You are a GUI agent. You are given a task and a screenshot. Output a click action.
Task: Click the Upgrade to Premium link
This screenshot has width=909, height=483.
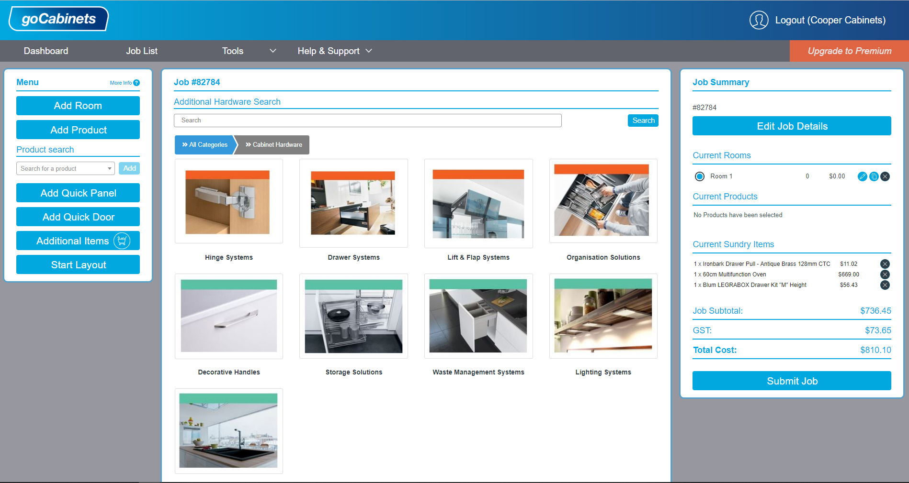(849, 51)
